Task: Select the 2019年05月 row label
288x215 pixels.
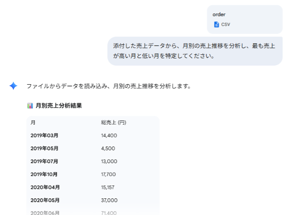Action: tap(44, 148)
